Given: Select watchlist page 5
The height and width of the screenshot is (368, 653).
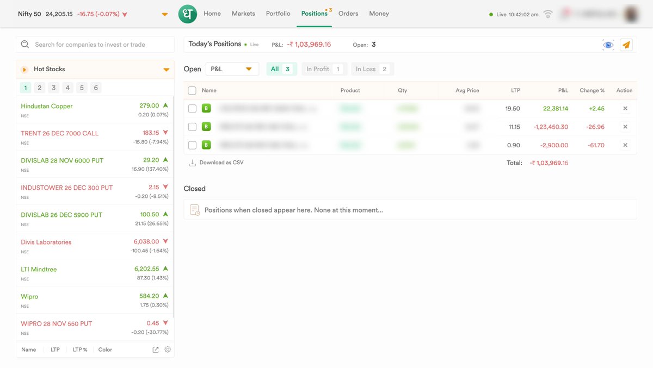Looking at the screenshot, I should pyautogui.click(x=82, y=88).
